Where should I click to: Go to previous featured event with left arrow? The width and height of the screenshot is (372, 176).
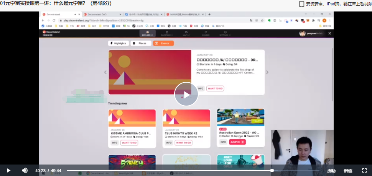(105, 72)
